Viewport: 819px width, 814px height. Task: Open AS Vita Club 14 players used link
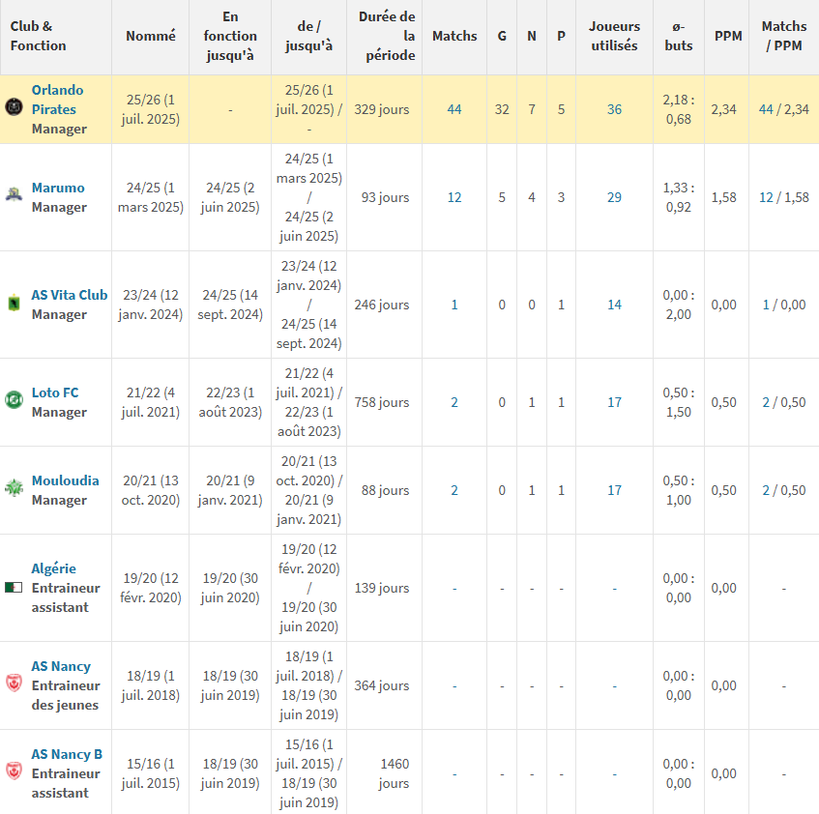tap(614, 305)
